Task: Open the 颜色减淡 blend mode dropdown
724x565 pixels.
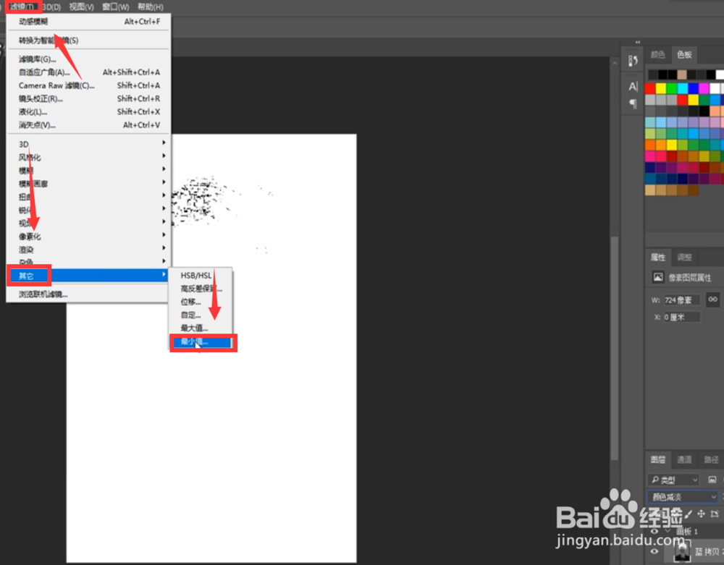Action: 683,497
